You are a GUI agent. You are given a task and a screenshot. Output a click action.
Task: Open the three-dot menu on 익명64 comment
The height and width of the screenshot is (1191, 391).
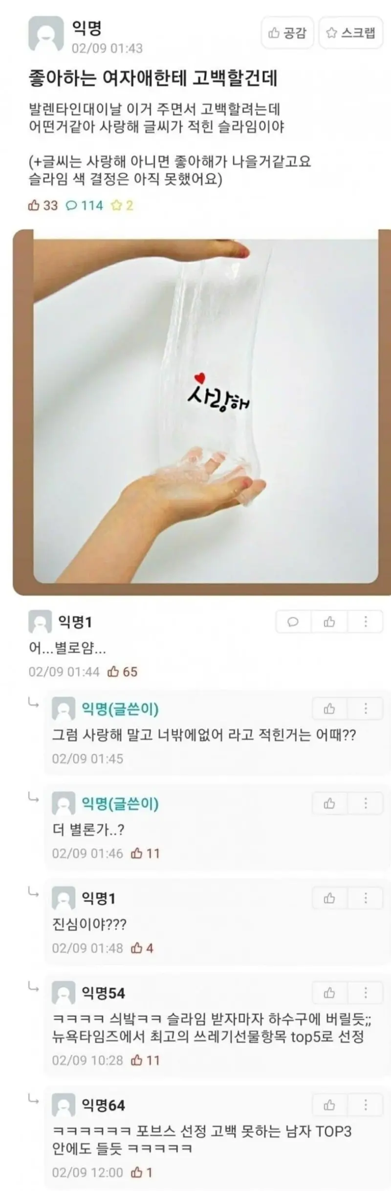pos(366,1105)
